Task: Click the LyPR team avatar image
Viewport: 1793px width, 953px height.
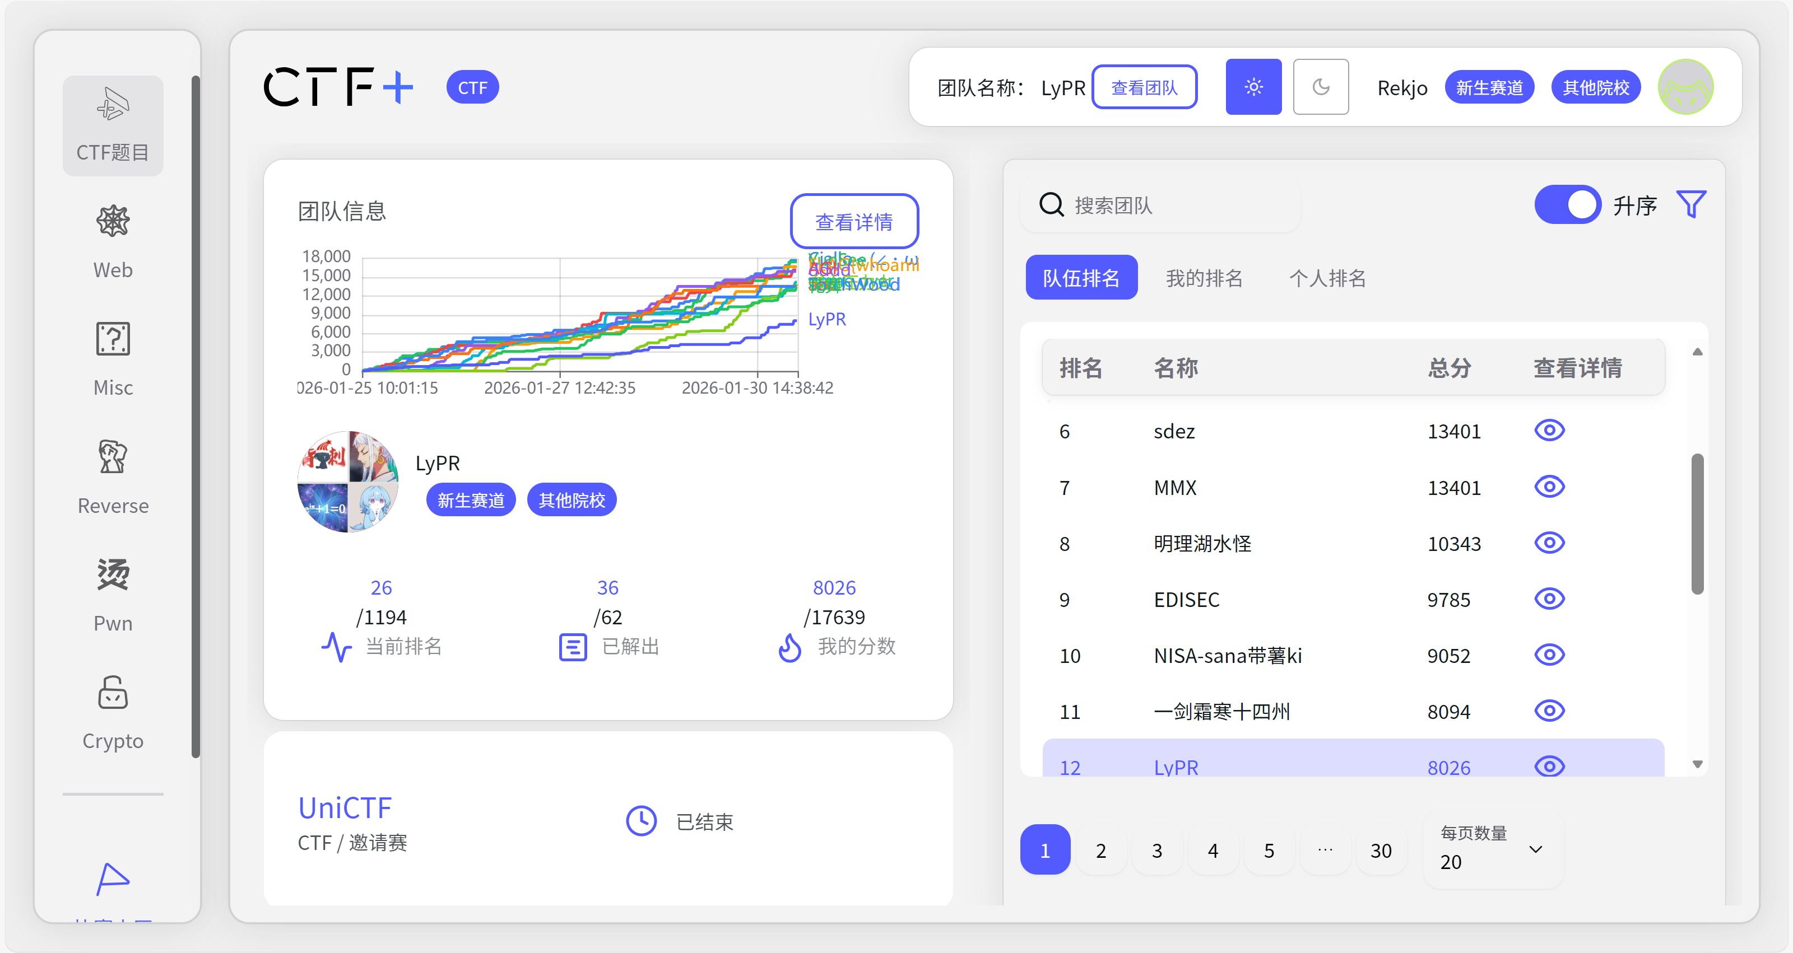Action: click(348, 482)
